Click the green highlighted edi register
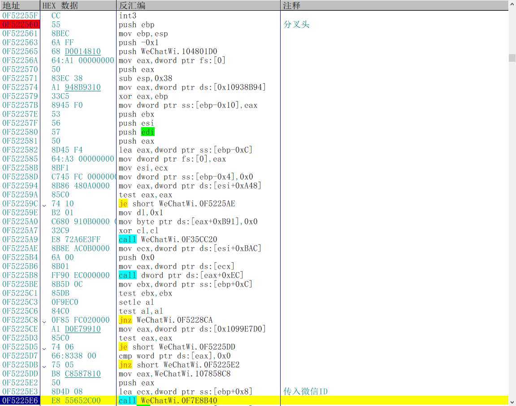Screen dimensions: 516x406 tap(148, 132)
